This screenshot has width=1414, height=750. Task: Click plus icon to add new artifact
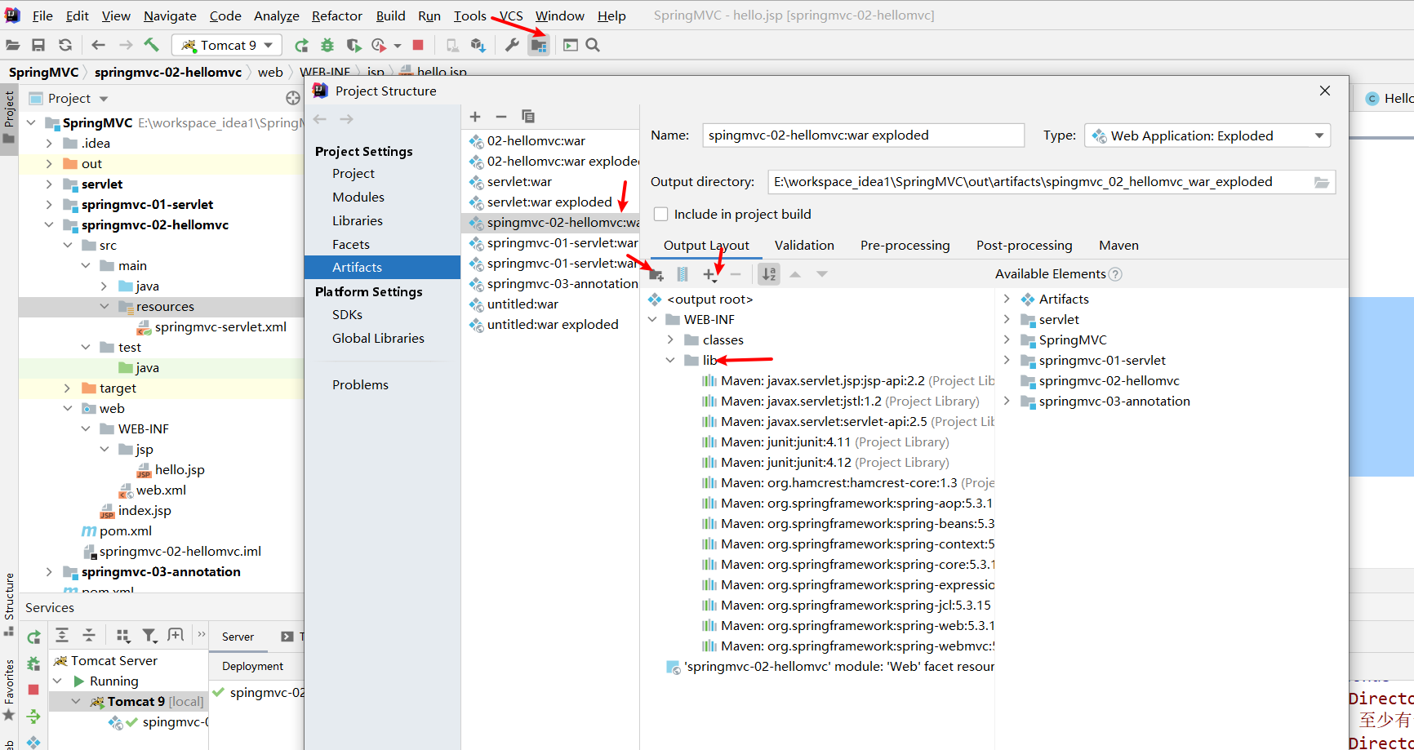click(x=475, y=117)
